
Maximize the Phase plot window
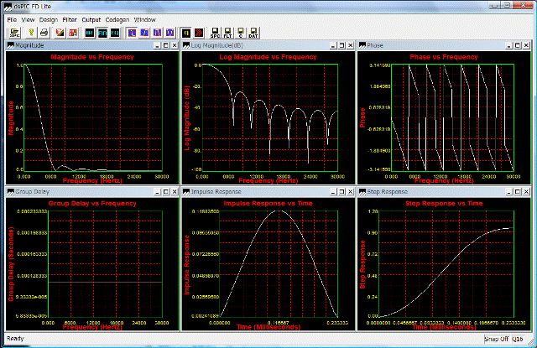click(516, 44)
